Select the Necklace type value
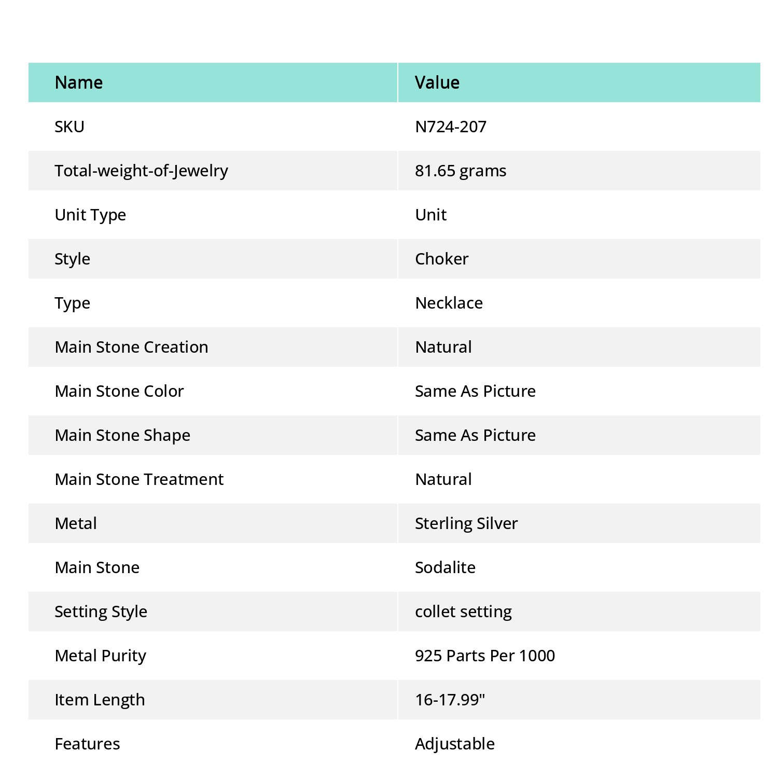This screenshot has width=778, height=778. (449, 303)
